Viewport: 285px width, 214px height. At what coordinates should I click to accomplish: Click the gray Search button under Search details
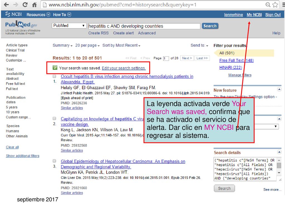pyautogui.click(x=224, y=188)
